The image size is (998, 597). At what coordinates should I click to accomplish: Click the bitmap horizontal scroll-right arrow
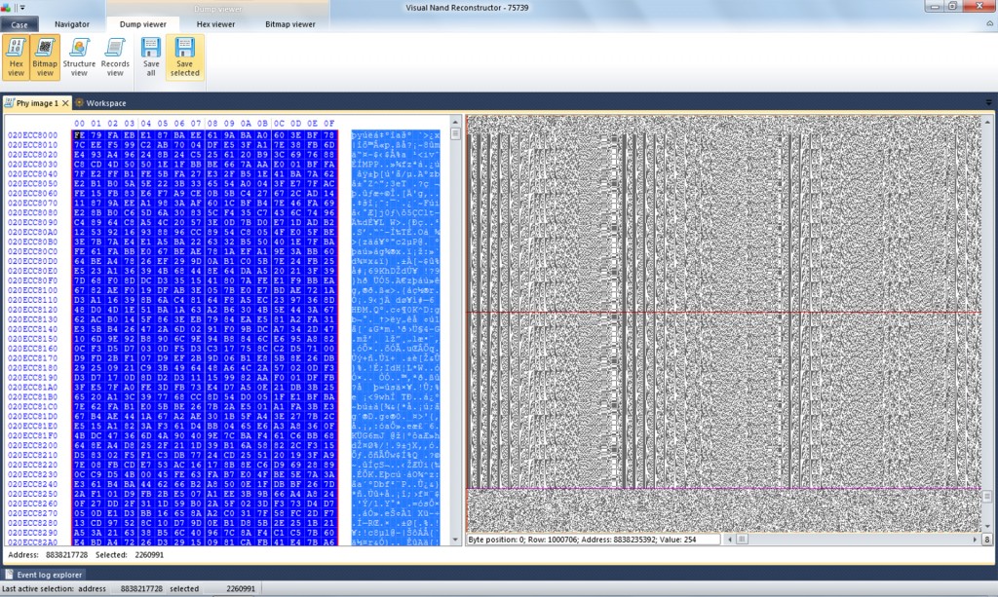(x=975, y=540)
